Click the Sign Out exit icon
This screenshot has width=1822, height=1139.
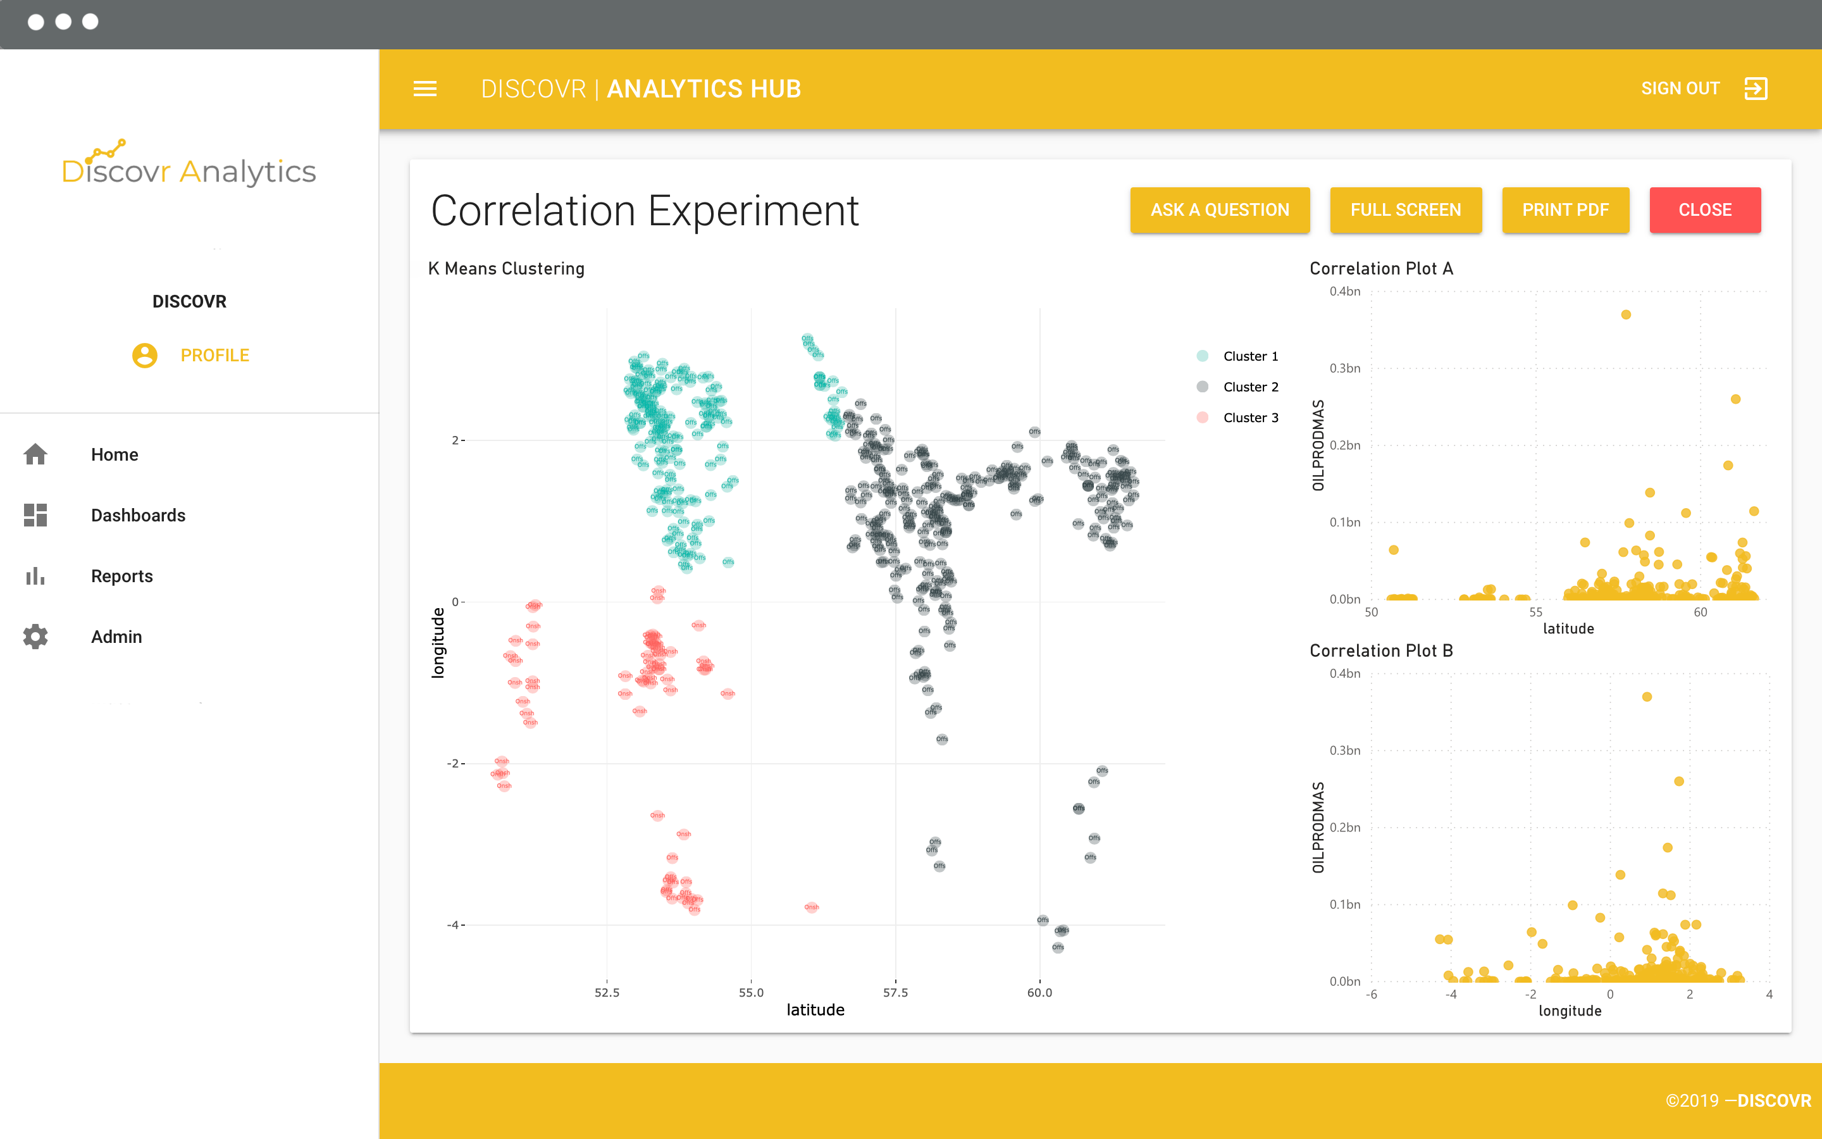point(1756,88)
